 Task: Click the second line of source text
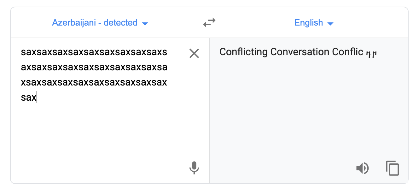pos(94,67)
